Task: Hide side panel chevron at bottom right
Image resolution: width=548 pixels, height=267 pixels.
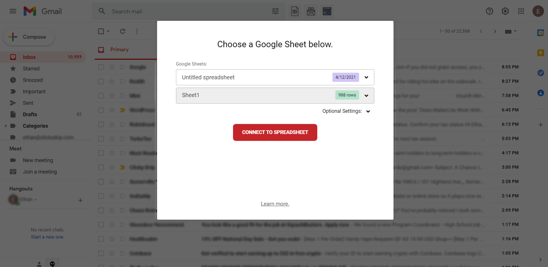Action: pos(540,260)
